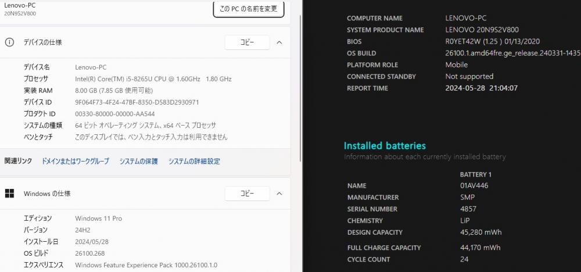The height and width of the screenshot is (272, 581).
Task: Click the FULL CHARGE CAPACITY label
Action: click(384, 248)
